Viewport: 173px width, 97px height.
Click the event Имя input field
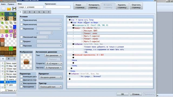[31, 7]
